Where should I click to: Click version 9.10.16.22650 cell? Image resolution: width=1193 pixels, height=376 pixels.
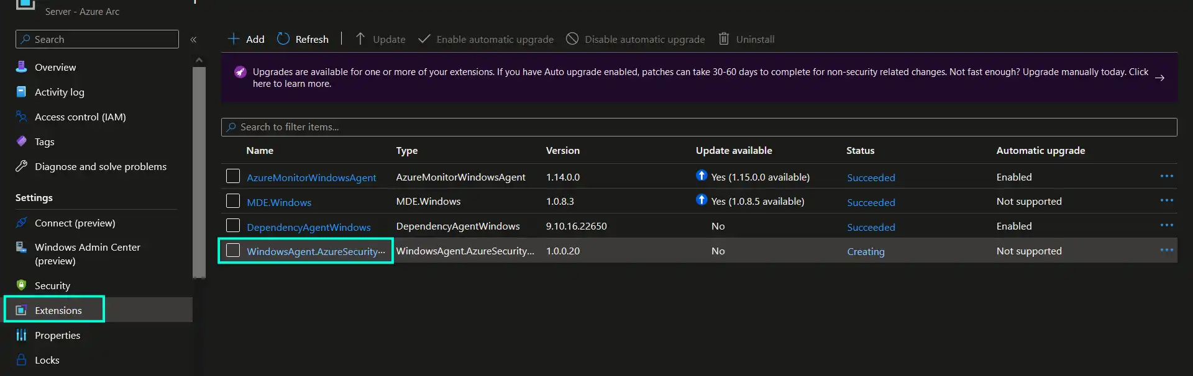tap(577, 226)
